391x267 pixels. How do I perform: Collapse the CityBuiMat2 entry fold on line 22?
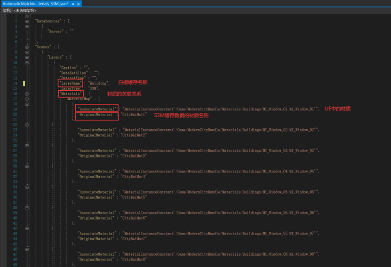point(27,125)
